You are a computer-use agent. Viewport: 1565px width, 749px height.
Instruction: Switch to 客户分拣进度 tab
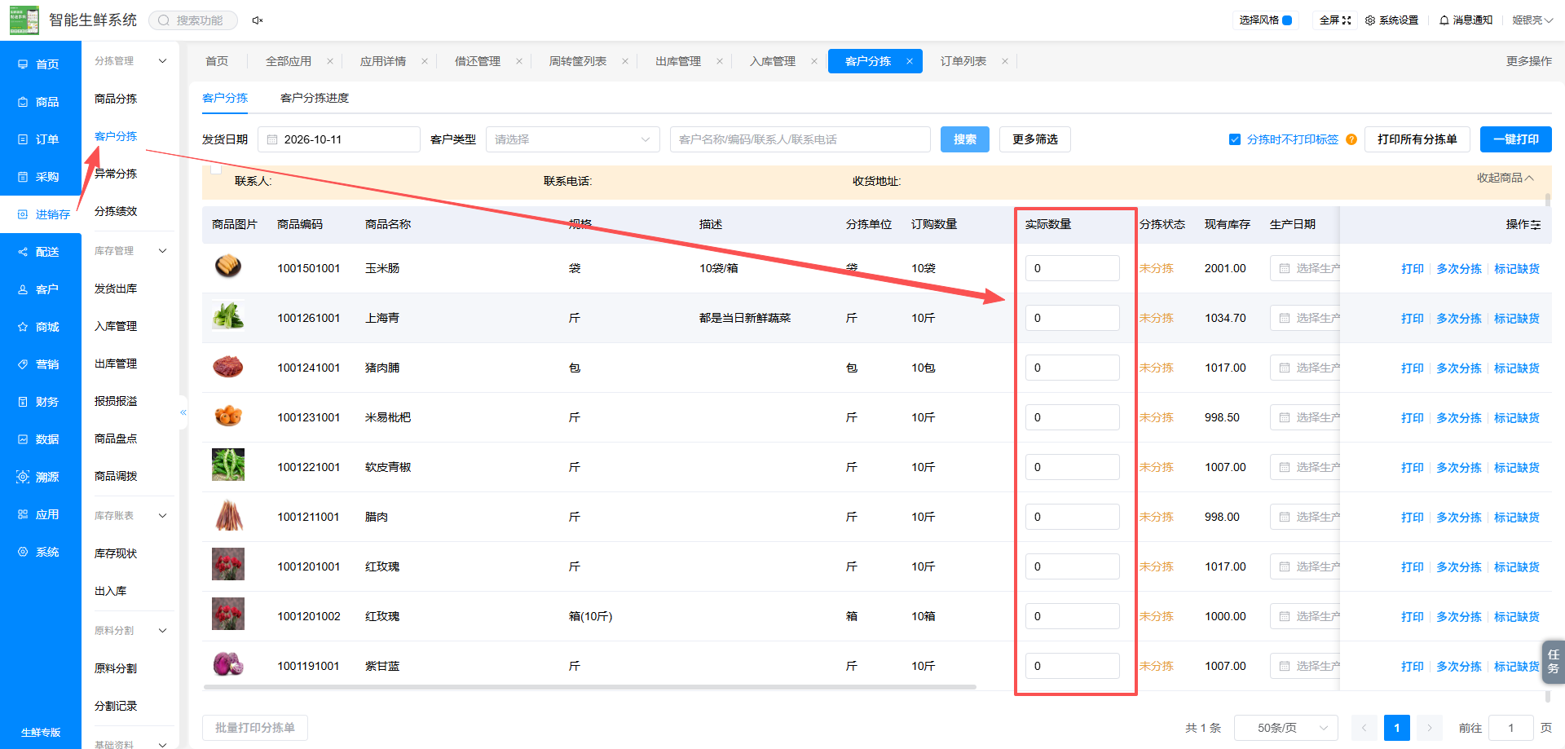click(315, 98)
